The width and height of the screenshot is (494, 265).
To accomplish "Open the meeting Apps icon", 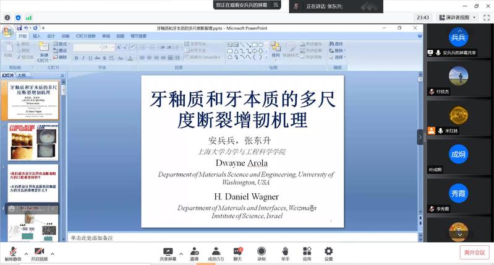I will 307,251.
